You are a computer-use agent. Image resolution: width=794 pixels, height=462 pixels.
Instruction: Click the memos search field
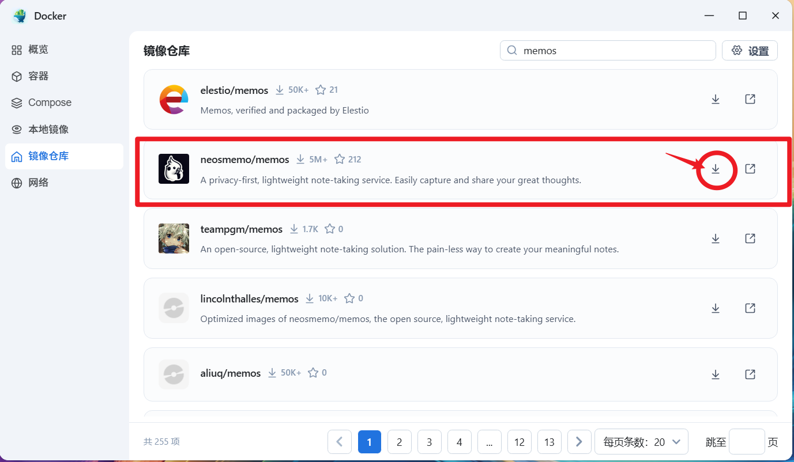coord(608,51)
